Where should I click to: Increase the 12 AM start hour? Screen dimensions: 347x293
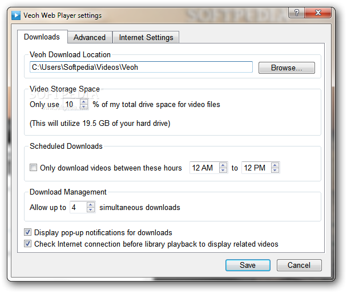[223, 165]
